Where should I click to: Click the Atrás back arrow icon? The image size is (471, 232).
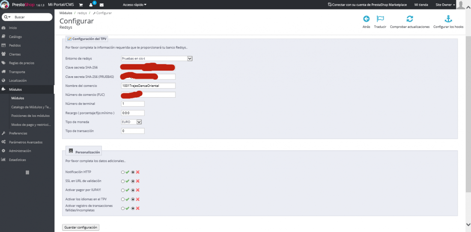366,19
